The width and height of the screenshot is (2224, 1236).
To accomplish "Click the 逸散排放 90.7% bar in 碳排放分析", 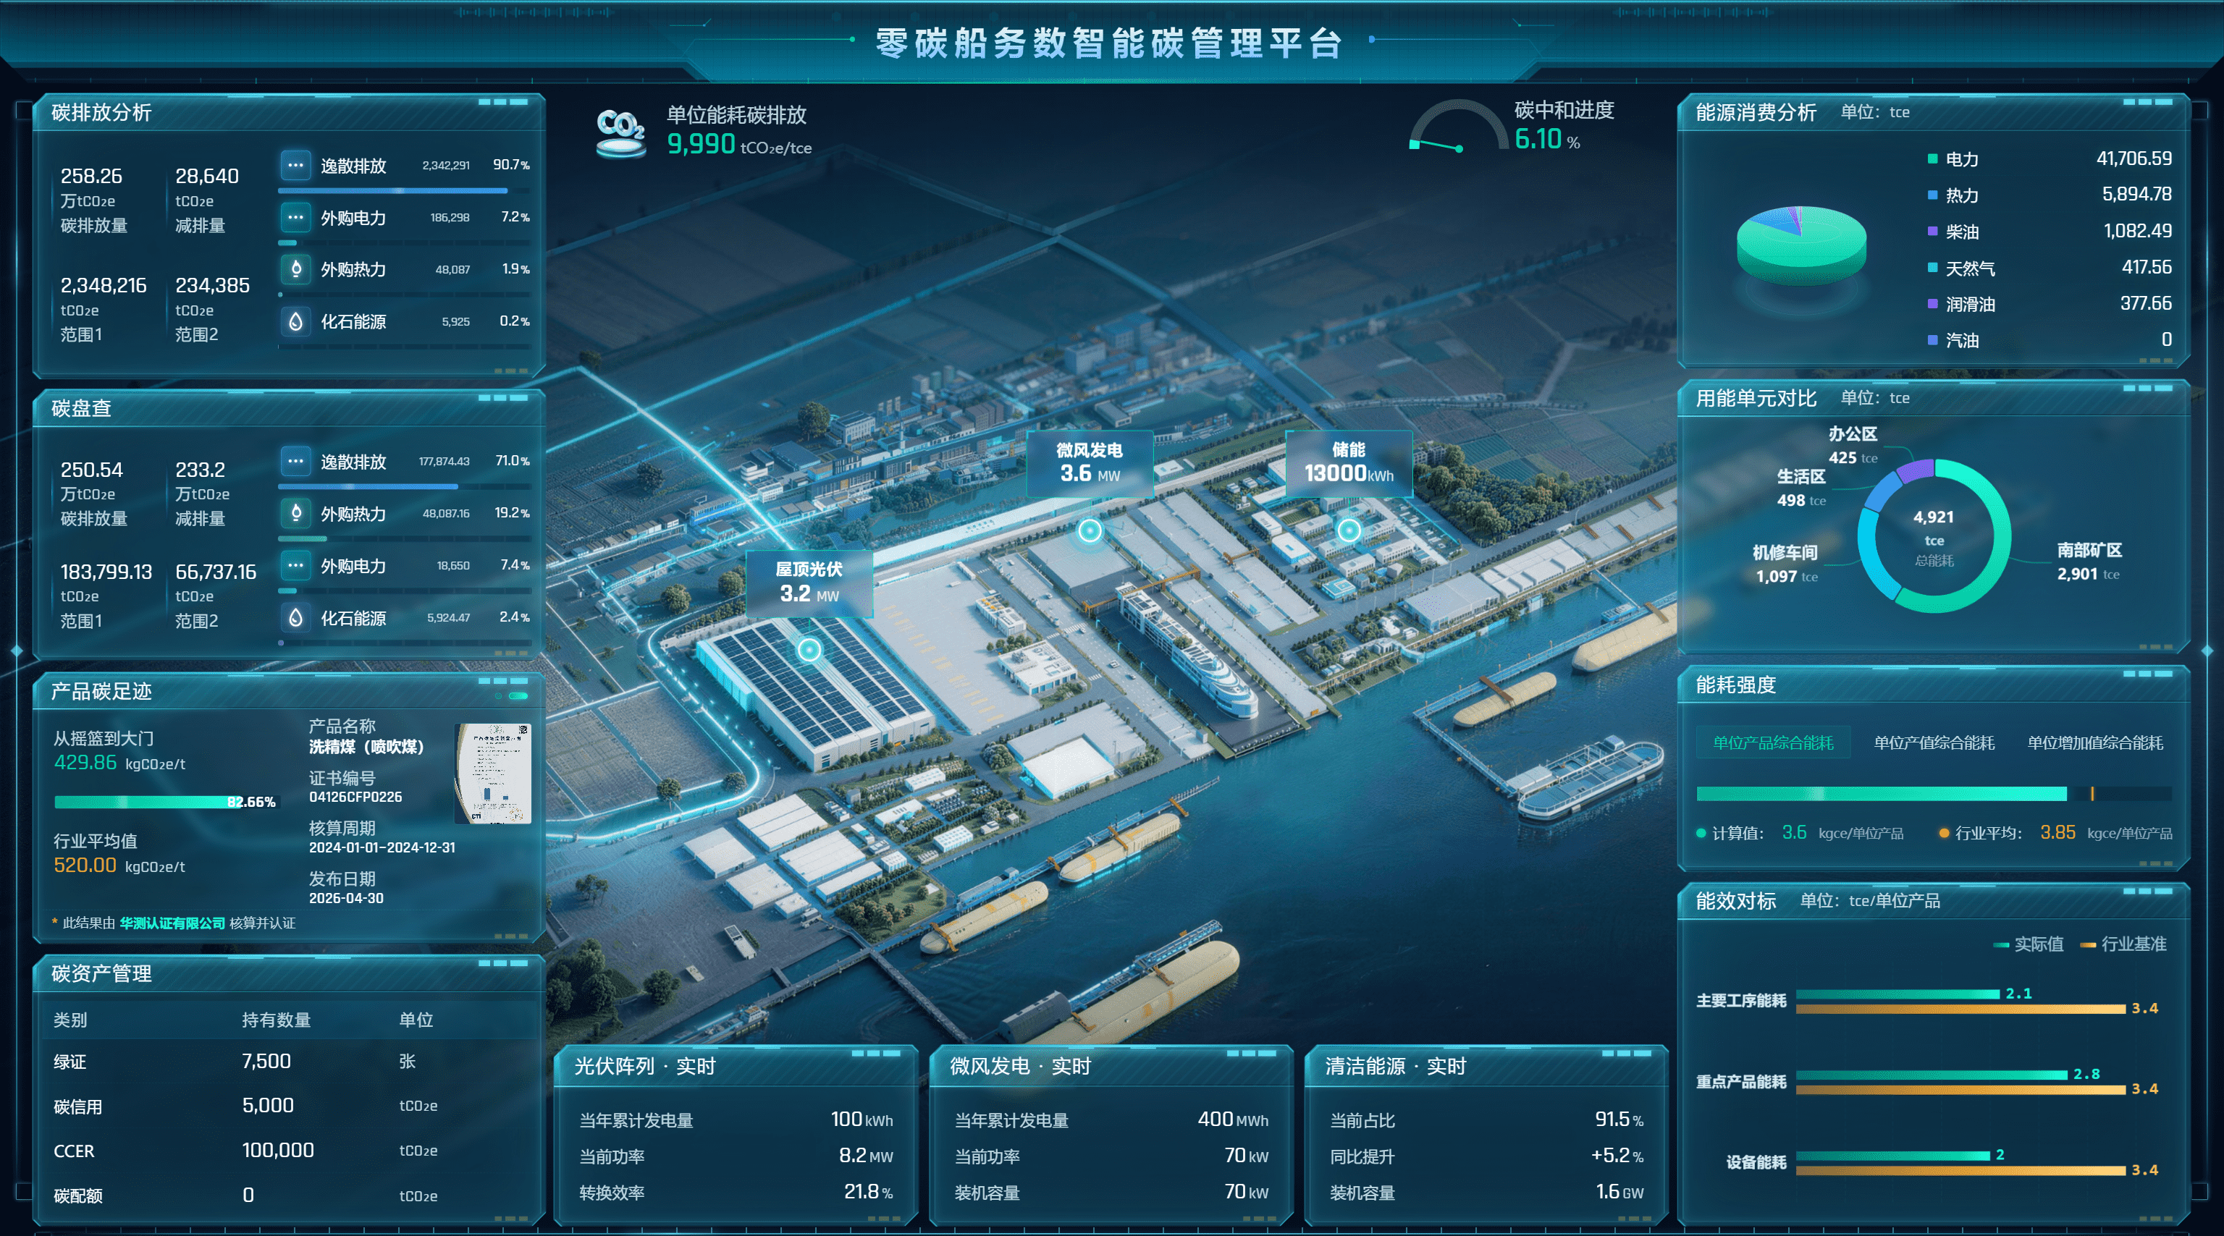I will (x=393, y=191).
